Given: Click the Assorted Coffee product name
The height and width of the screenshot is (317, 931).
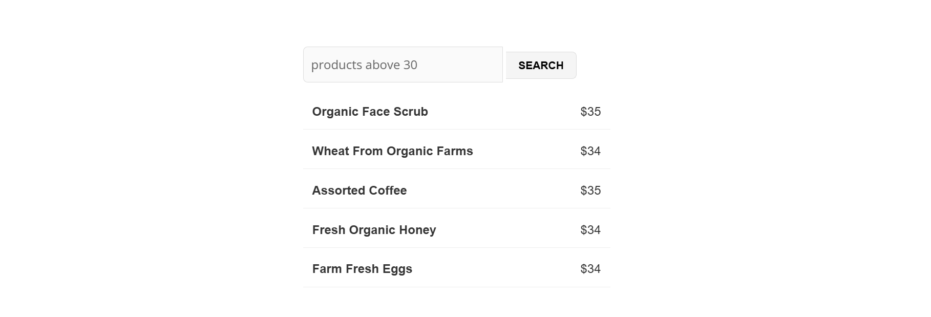Looking at the screenshot, I should (359, 191).
